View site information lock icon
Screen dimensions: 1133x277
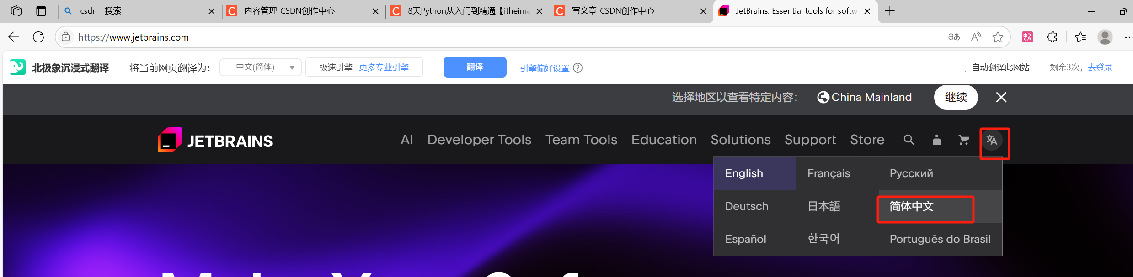tap(66, 37)
